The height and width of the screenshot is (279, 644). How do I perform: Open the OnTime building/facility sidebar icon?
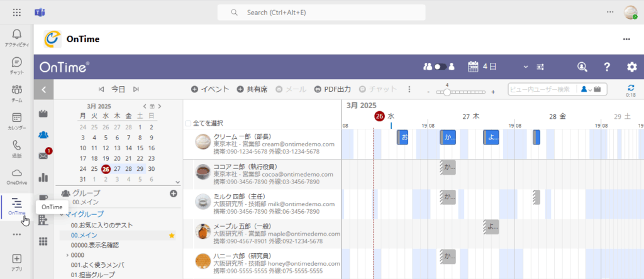(43, 221)
